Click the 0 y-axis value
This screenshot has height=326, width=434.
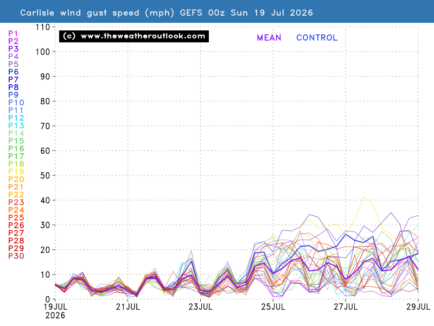(x=48, y=299)
